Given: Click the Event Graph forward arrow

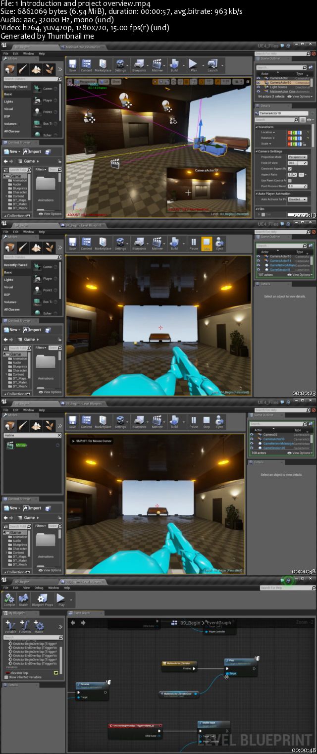Looking at the screenshot, I should click(x=83, y=622).
